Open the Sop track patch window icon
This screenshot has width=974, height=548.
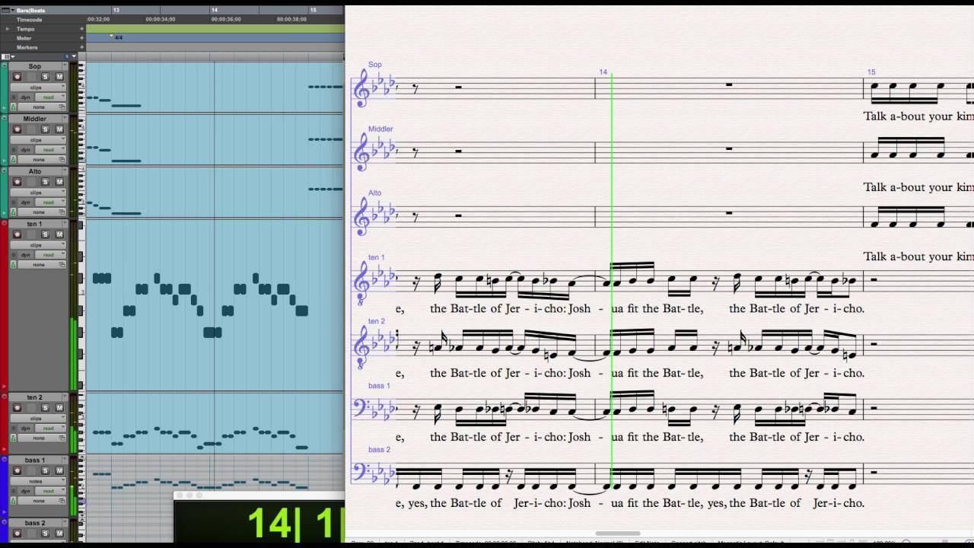62,107
